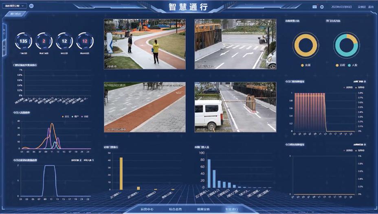
Task: Click the teal-and-yellow door-opening donut chart
Action: click(346, 45)
